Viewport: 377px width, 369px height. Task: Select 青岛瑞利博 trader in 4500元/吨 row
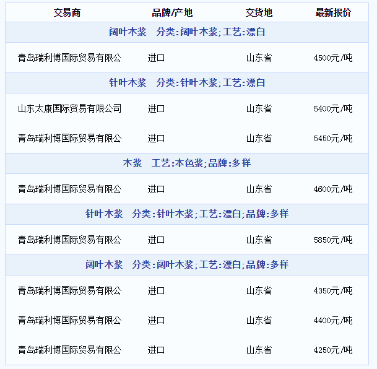pyautogui.click(x=70, y=58)
